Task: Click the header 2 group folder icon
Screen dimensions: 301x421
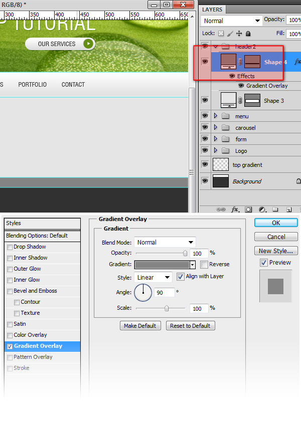Action: [x=225, y=47]
